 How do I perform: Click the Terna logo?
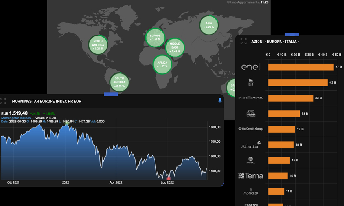pyautogui.click(x=251, y=175)
